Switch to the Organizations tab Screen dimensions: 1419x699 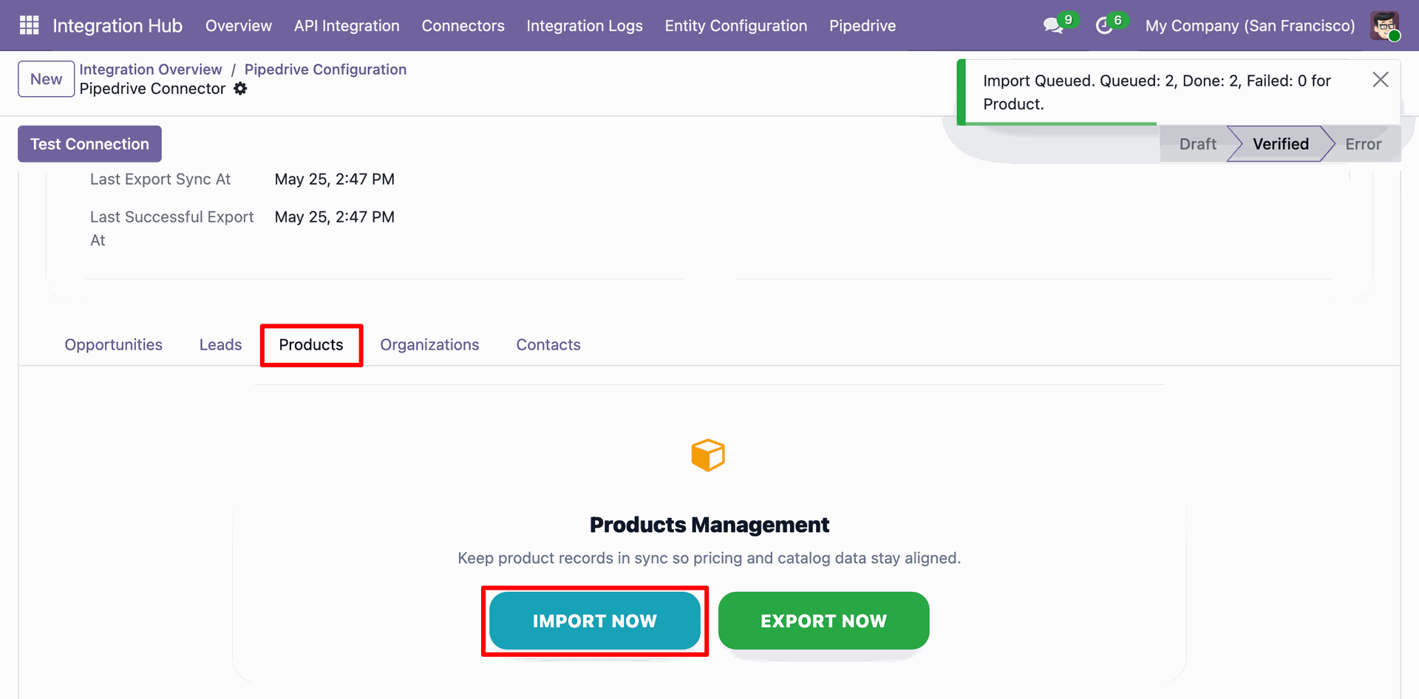point(429,345)
